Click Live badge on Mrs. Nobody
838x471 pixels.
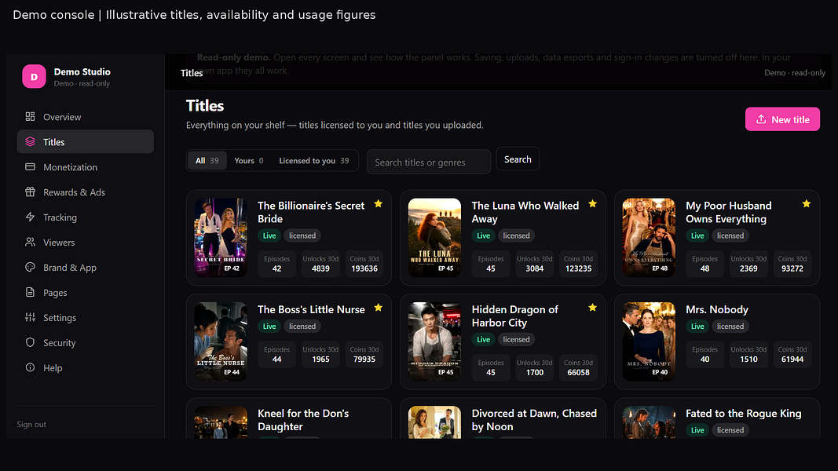coord(697,326)
